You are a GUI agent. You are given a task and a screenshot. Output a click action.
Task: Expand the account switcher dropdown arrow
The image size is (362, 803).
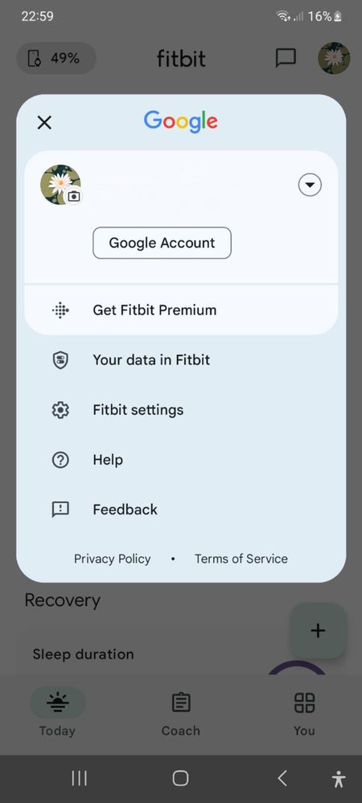pos(310,185)
